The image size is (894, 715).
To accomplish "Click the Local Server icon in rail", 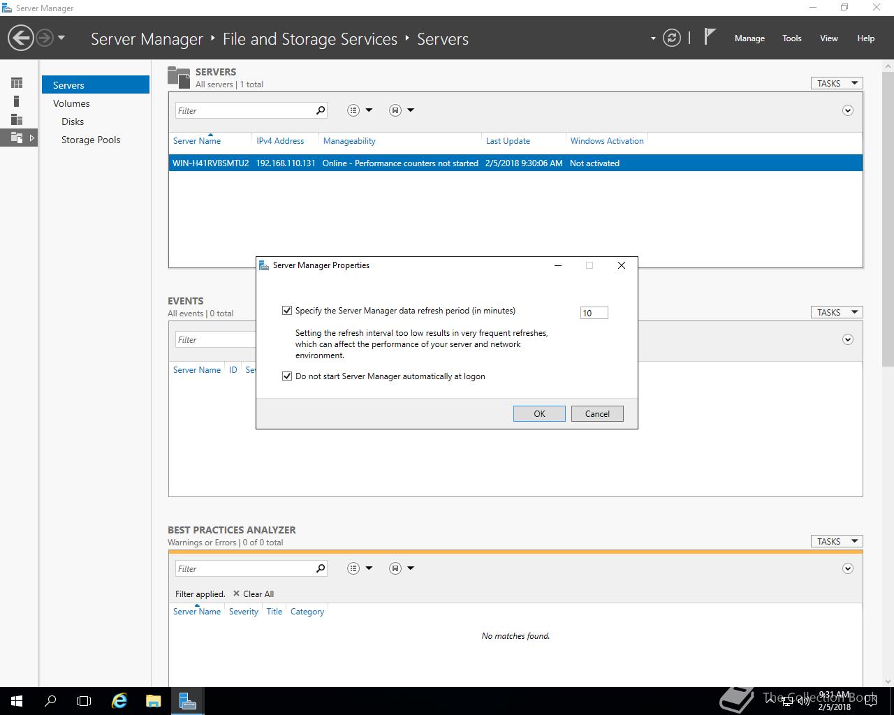I will click(x=17, y=101).
